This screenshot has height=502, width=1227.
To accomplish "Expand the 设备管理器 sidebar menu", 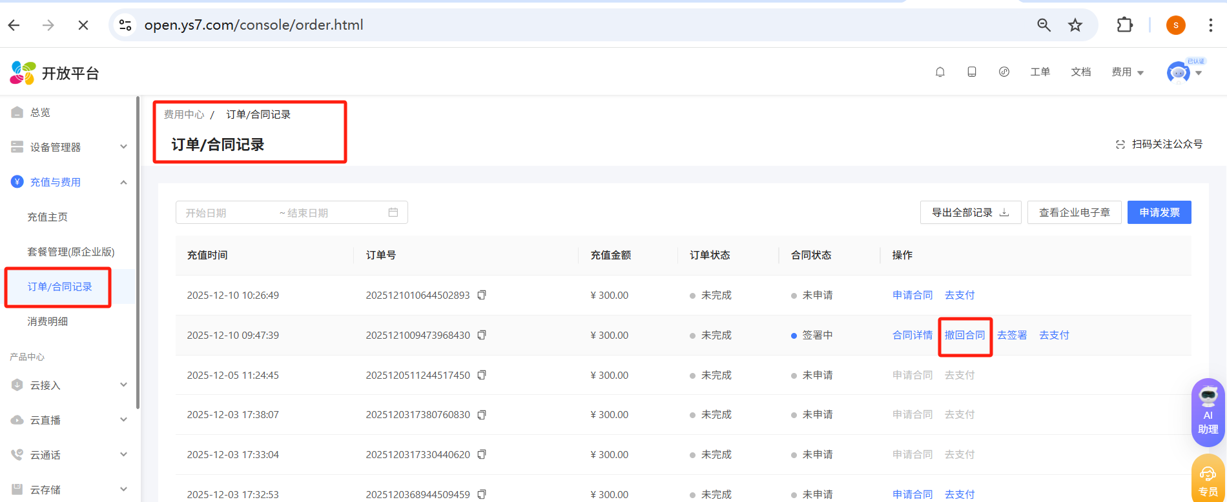I will [x=68, y=147].
